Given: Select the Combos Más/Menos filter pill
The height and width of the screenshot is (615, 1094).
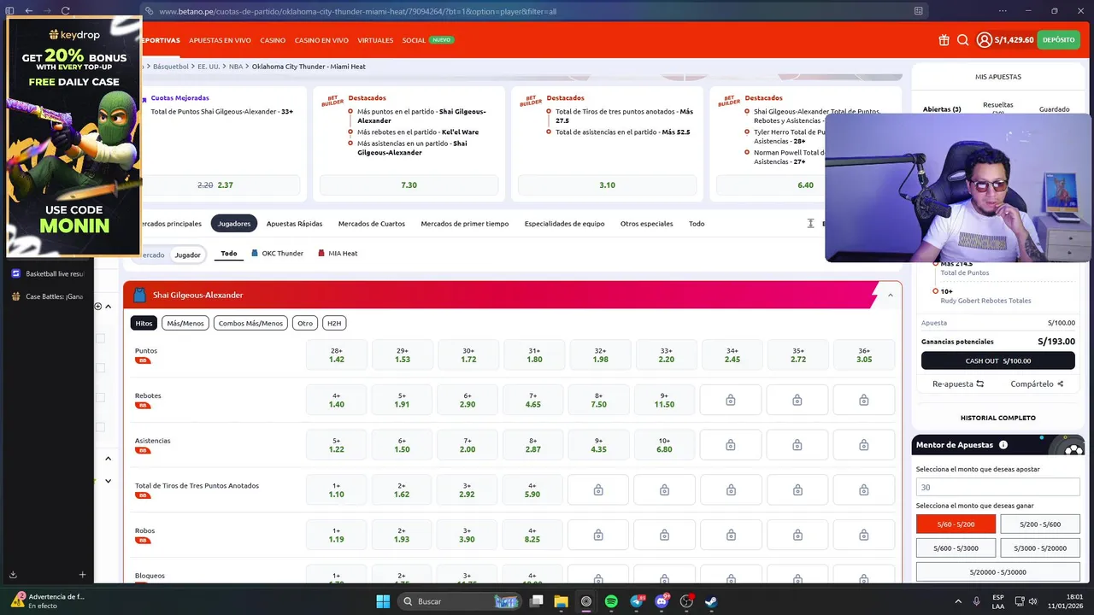Looking at the screenshot, I should pos(250,323).
